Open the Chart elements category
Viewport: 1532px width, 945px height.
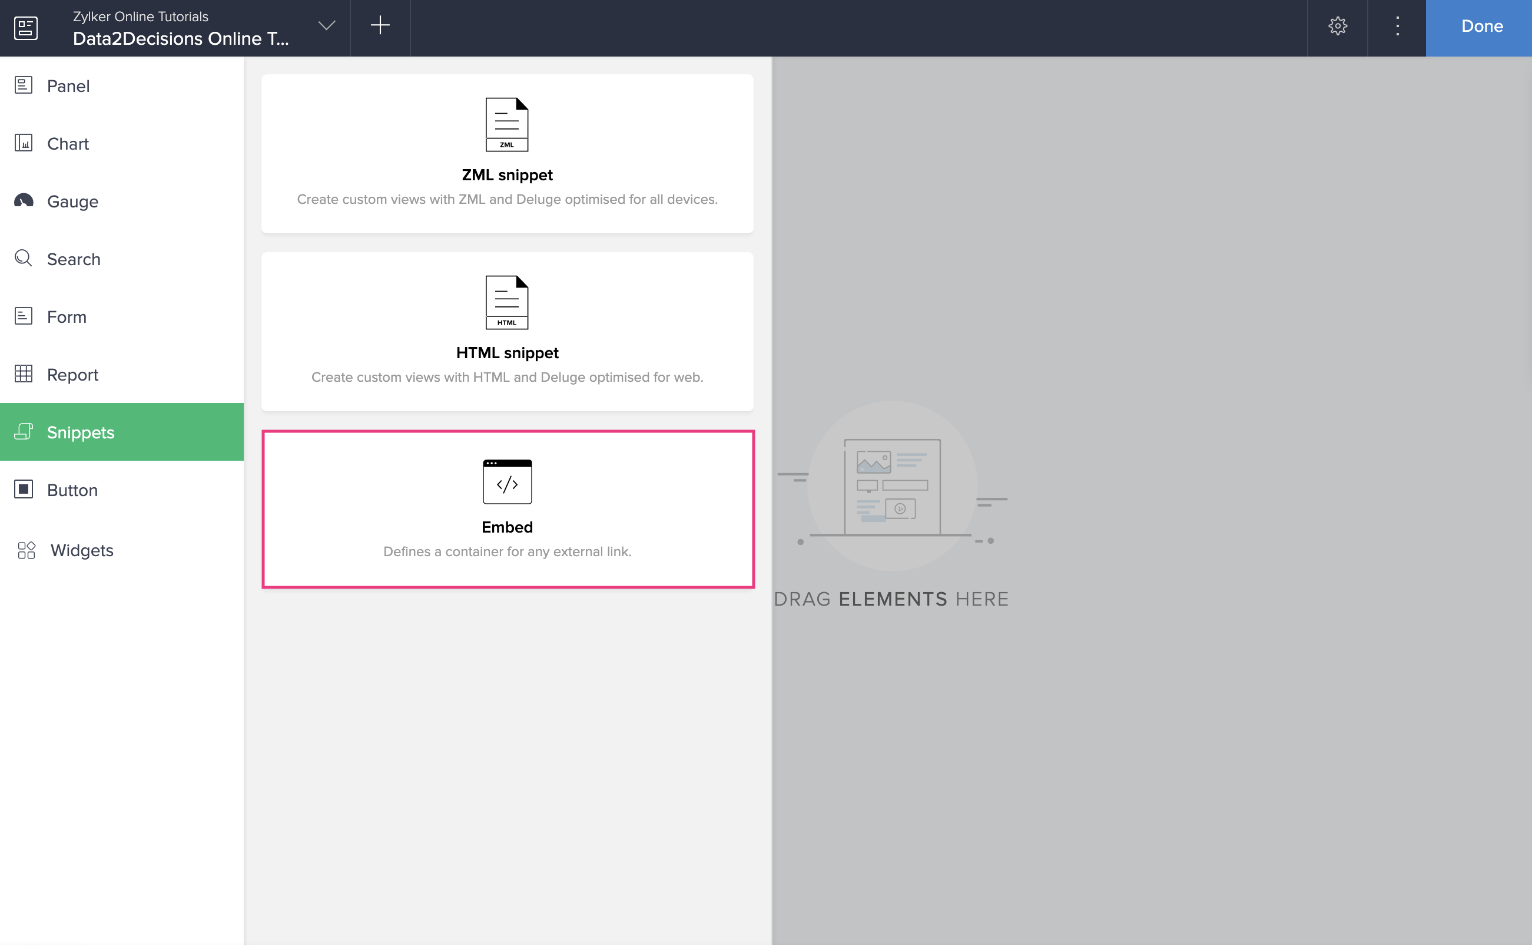pos(68,144)
